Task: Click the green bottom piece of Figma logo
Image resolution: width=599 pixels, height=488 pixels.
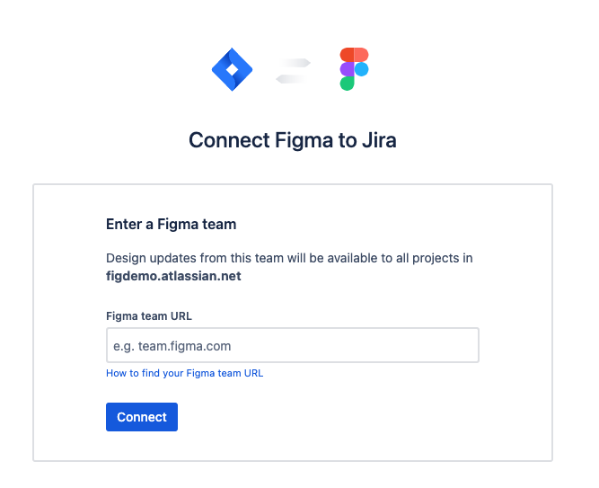Action: coord(348,84)
